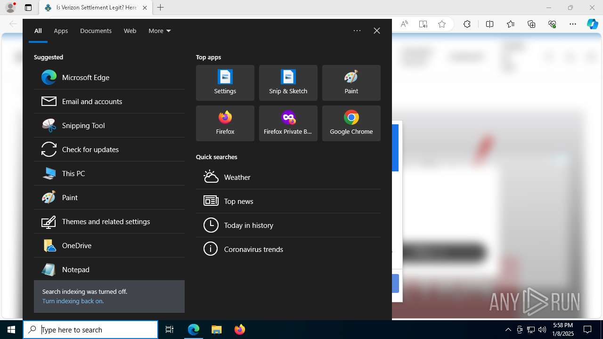This screenshot has width=603, height=339.
Task: Switch to Apps search tab
Action: click(61, 31)
